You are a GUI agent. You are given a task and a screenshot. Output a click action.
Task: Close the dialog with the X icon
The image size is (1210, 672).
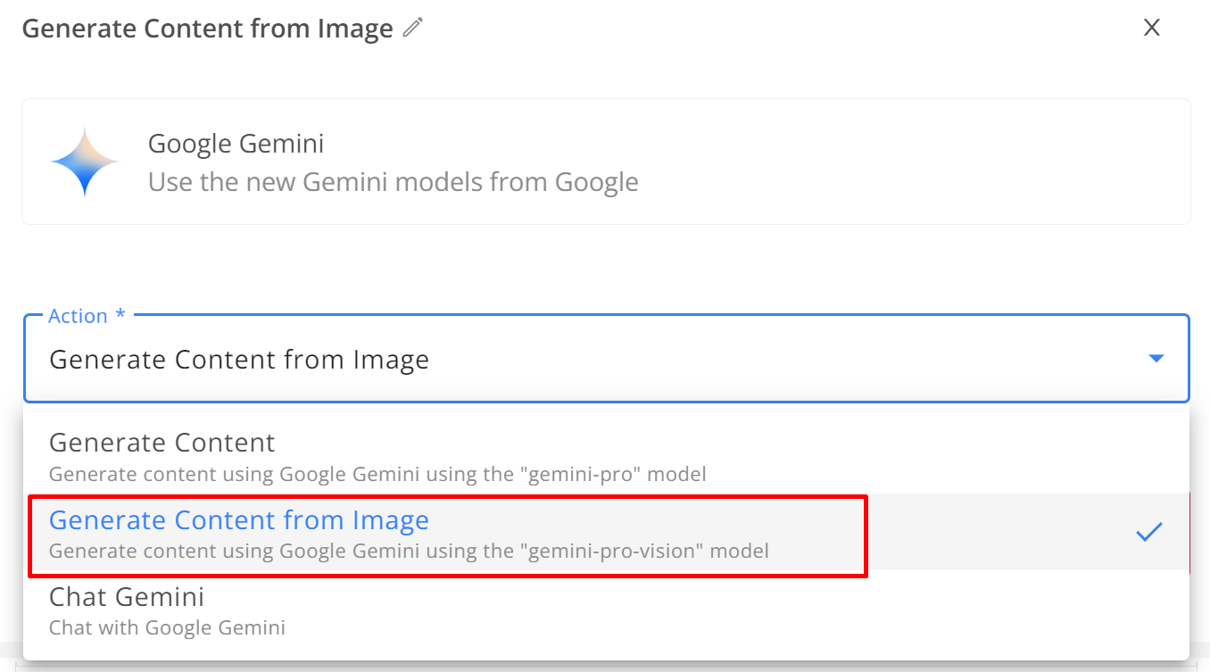click(1152, 28)
